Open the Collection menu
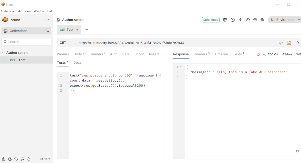Screen dimensions: 301x163 pos(7,11)
